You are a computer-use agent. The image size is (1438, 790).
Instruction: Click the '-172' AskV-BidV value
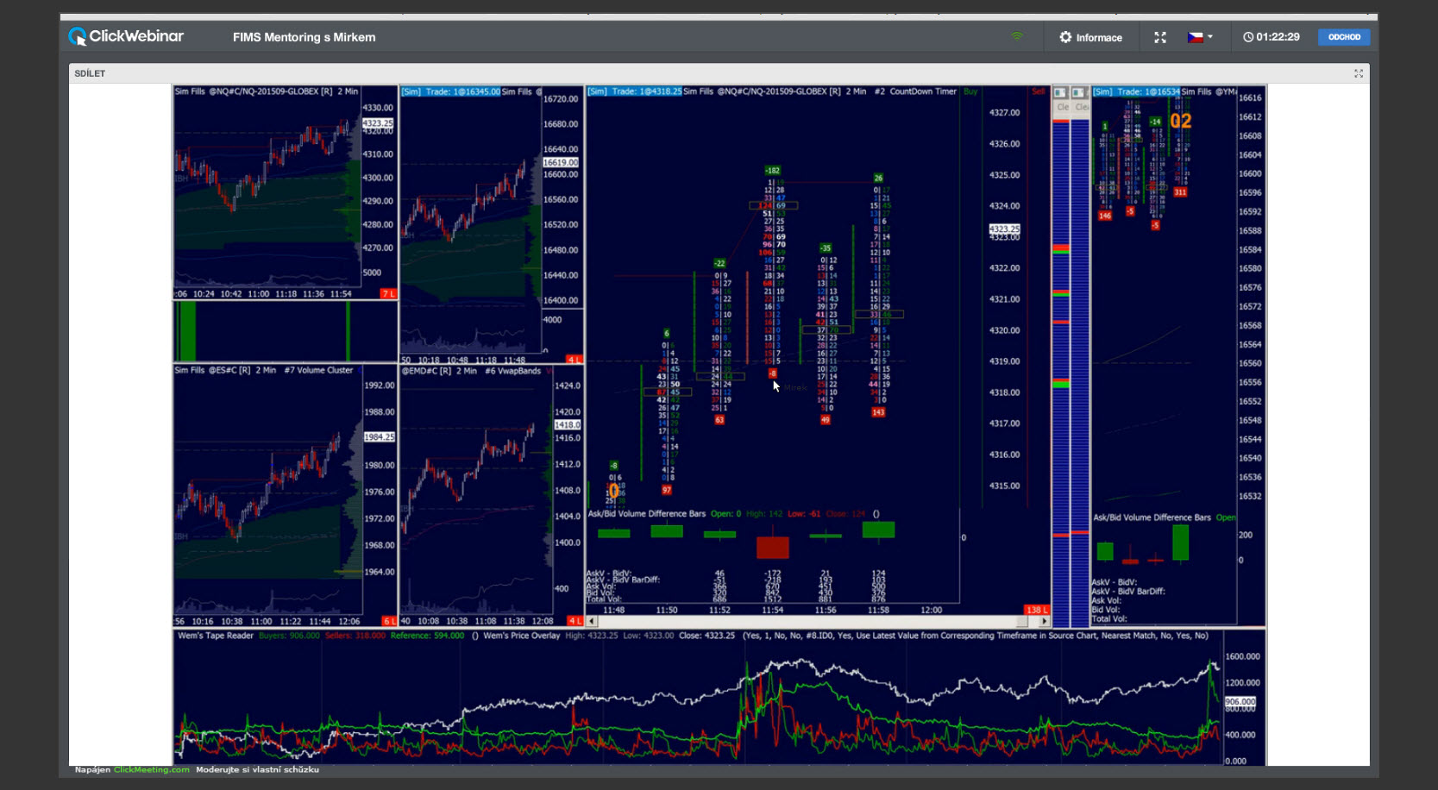pos(772,574)
